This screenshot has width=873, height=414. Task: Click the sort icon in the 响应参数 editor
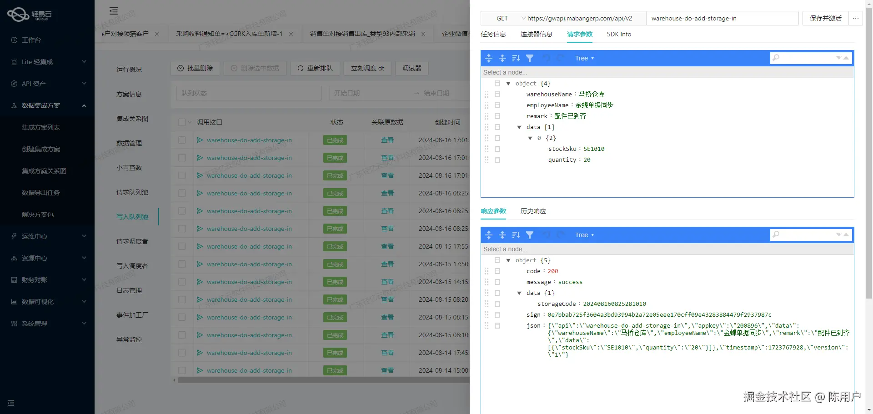point(516,235)
